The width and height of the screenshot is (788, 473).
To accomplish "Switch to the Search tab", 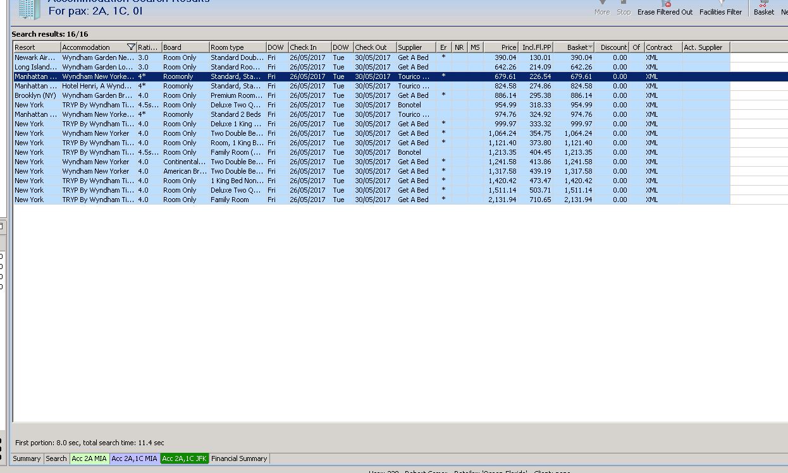I will 56,458.
